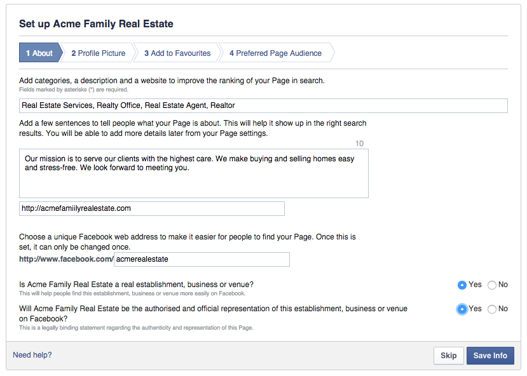
Task: Click the Skip button
Action: (448, 356)
